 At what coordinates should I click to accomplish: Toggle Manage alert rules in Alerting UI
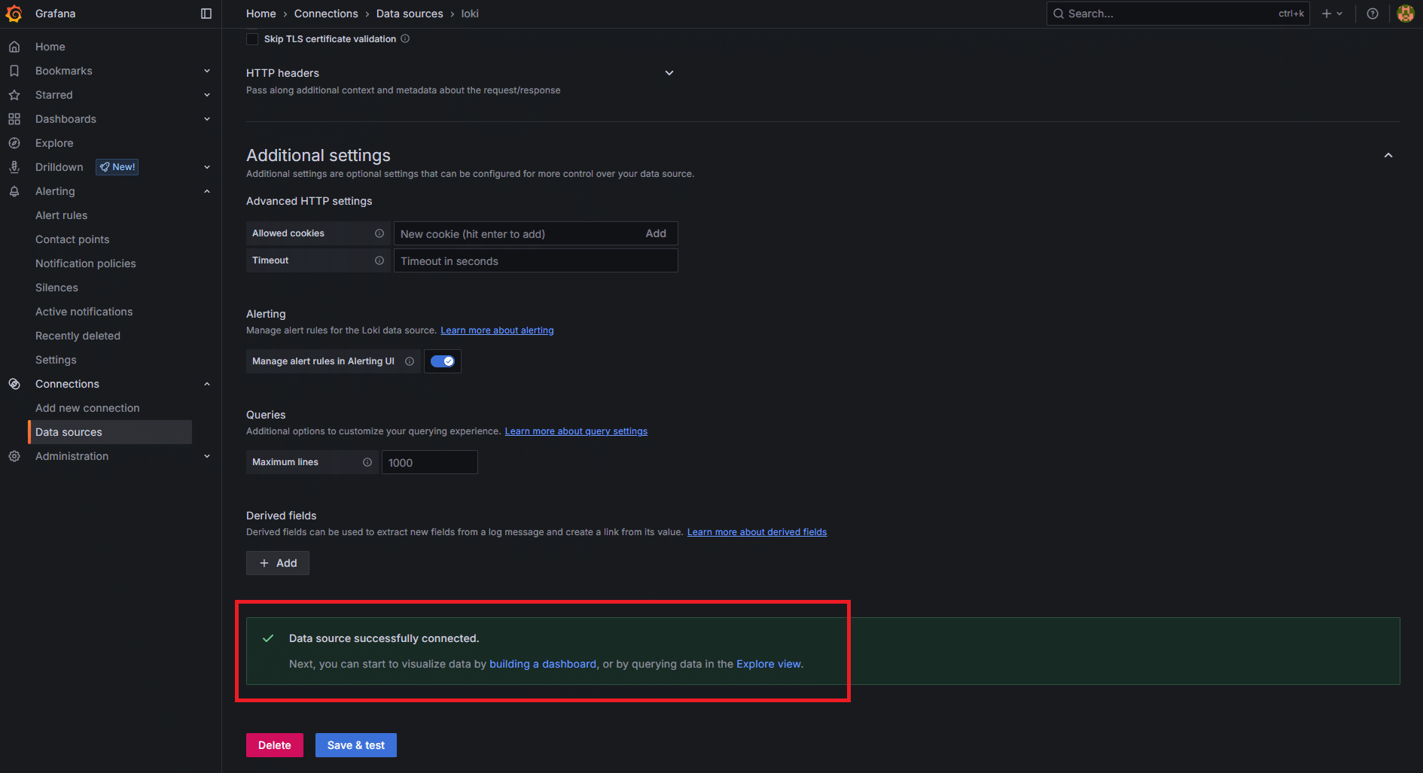(443, 361)
